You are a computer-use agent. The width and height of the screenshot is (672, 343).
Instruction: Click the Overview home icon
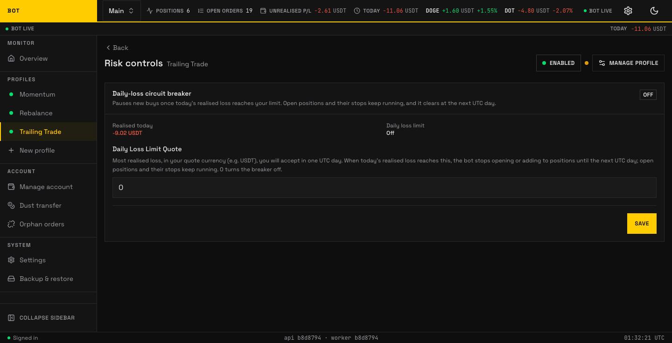pos(11,58)
